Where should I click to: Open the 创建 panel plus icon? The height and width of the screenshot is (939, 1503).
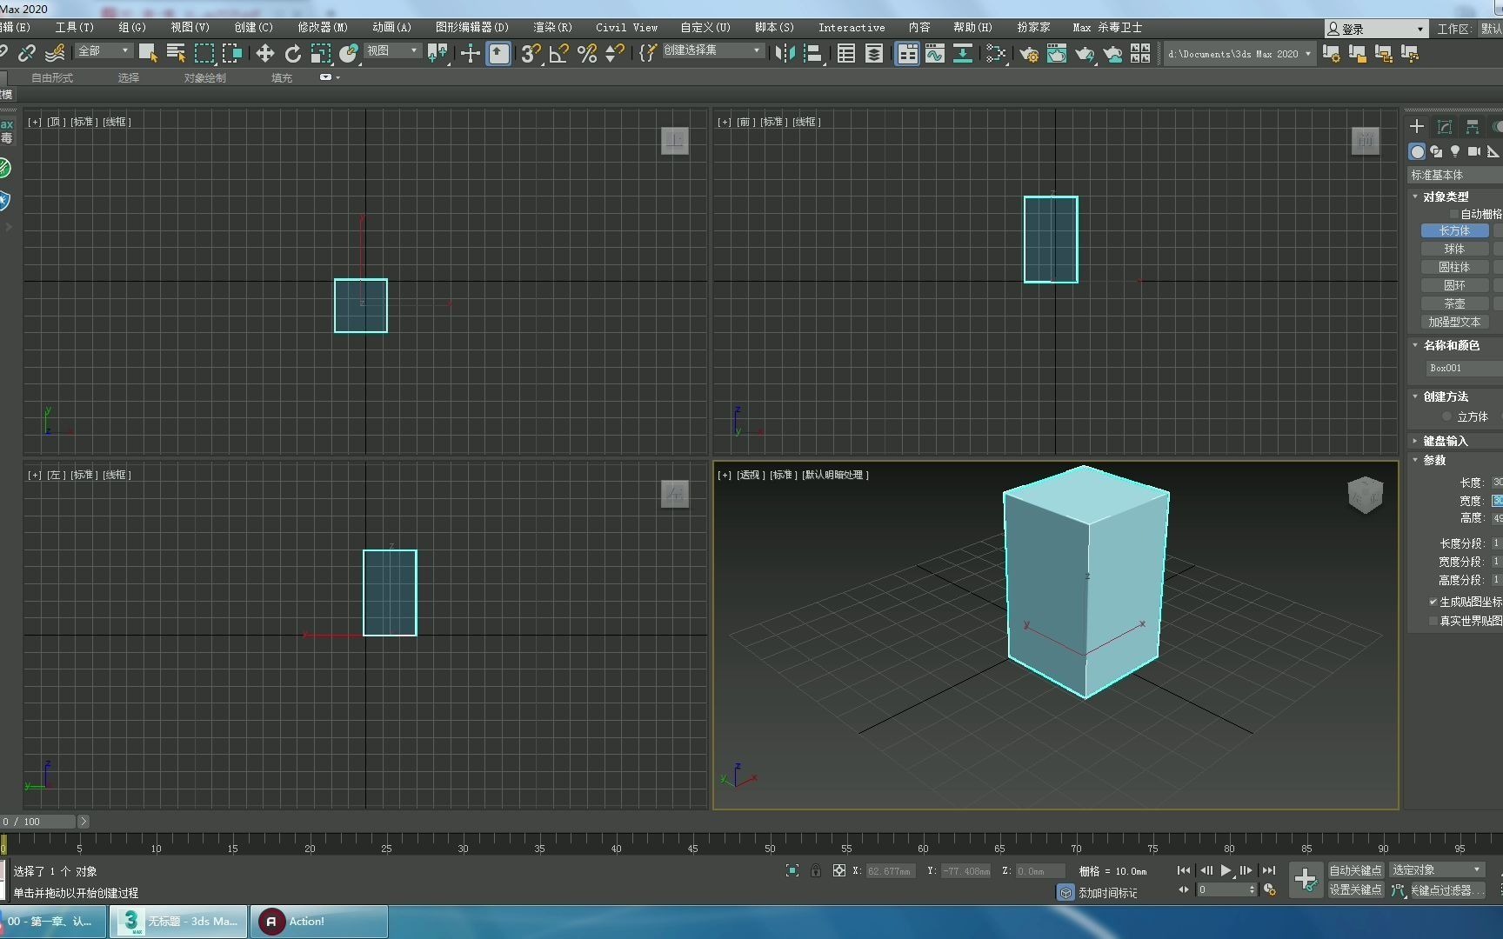tap(1417, 126)
